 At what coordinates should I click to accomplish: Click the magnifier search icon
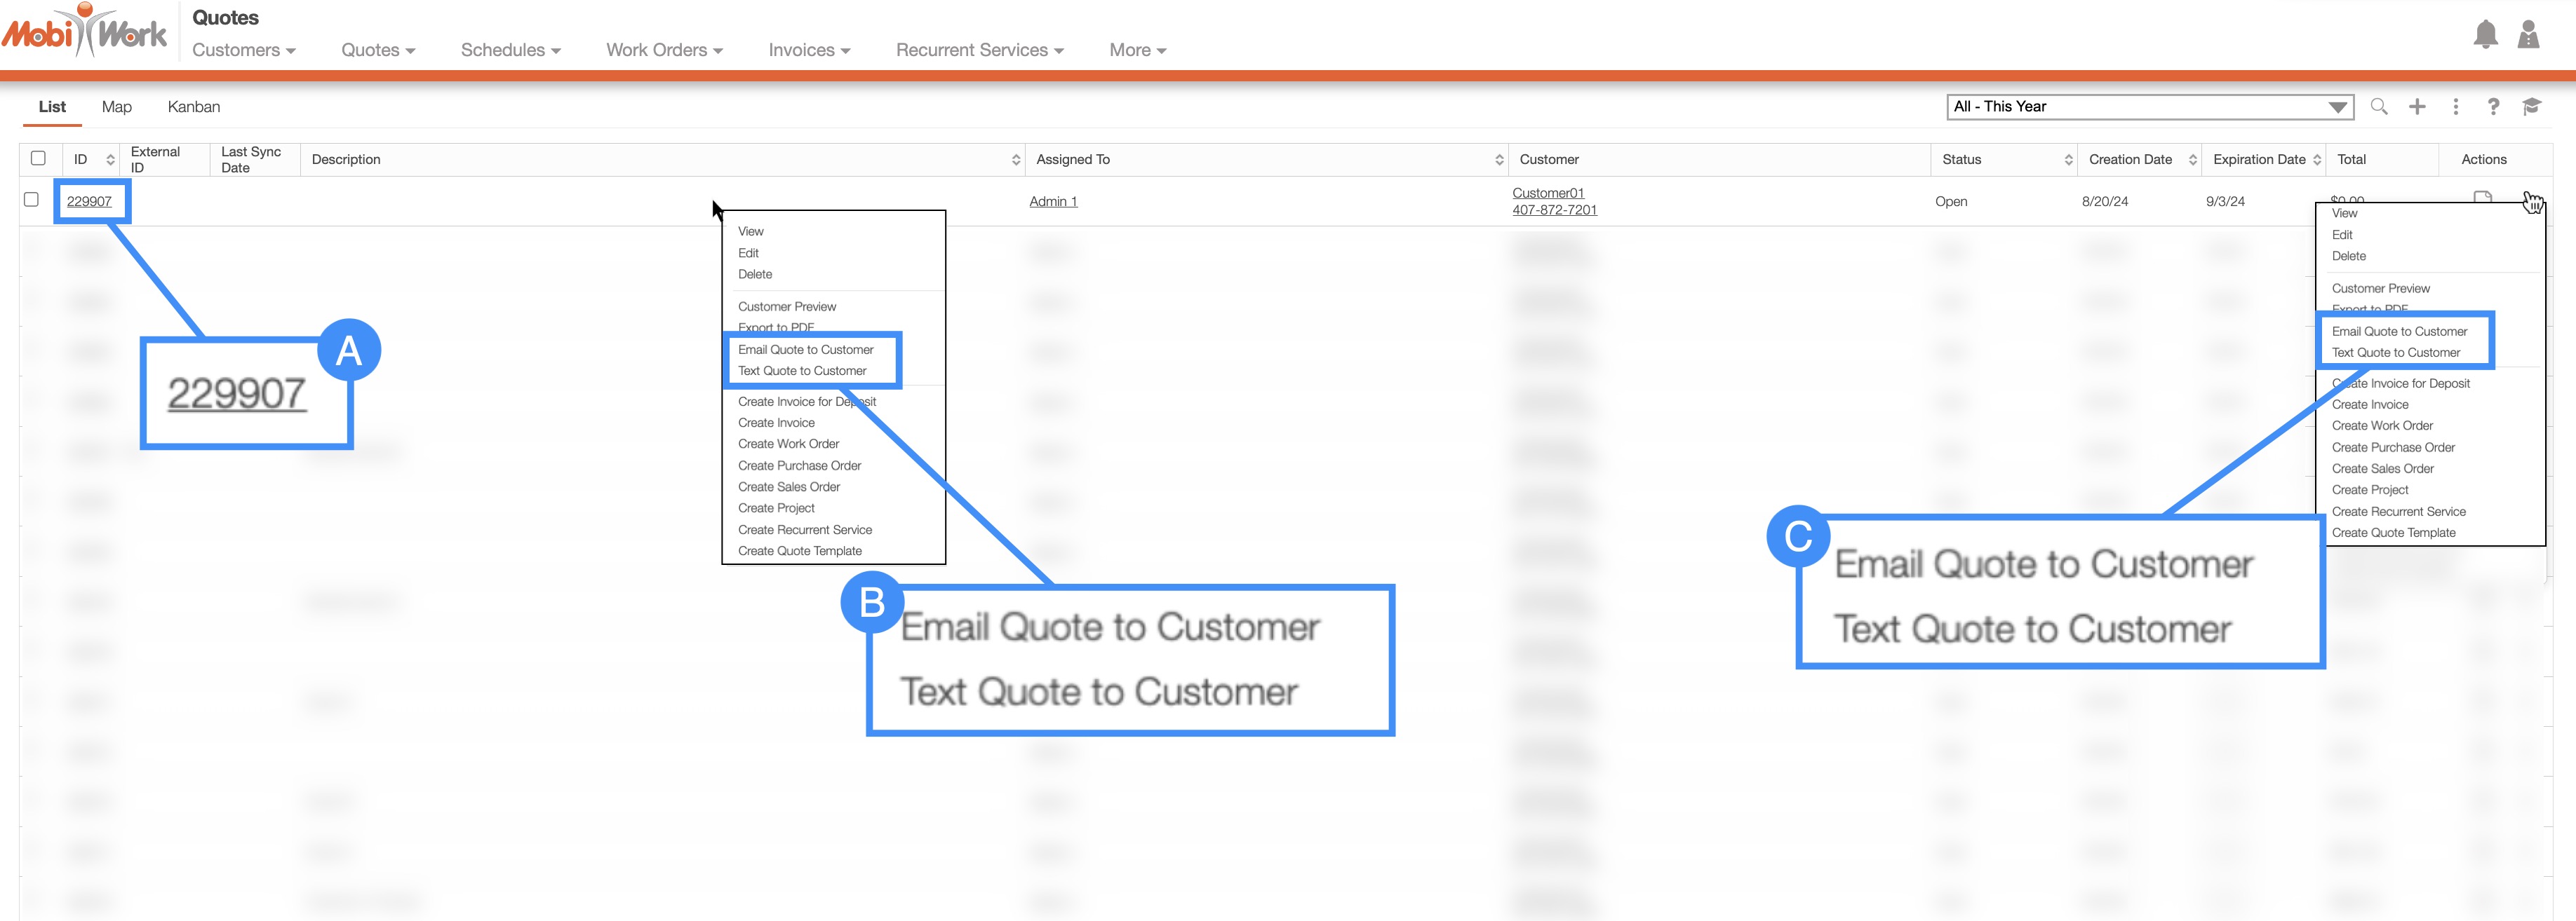2379,107
